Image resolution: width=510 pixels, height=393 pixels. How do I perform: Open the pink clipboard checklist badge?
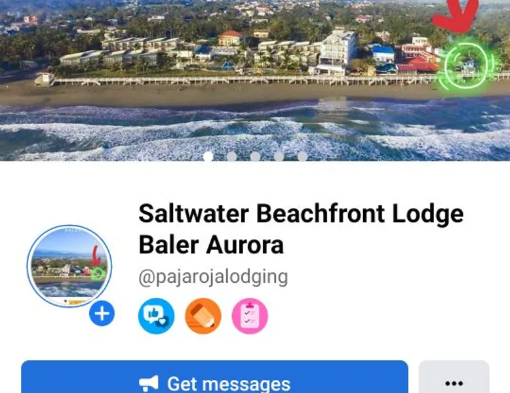(x=250, y=316)
